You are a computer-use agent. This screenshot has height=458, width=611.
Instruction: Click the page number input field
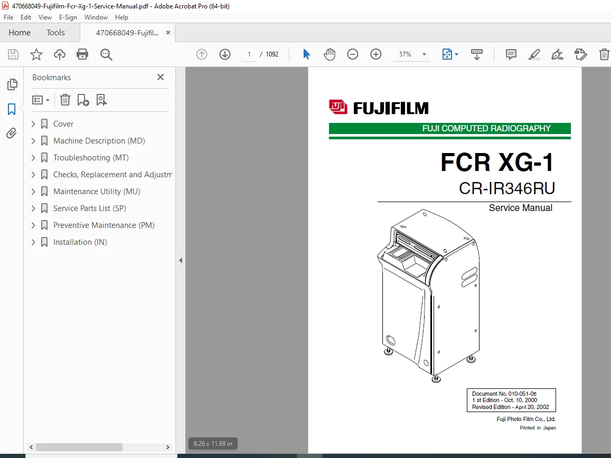tap(249, 54)
